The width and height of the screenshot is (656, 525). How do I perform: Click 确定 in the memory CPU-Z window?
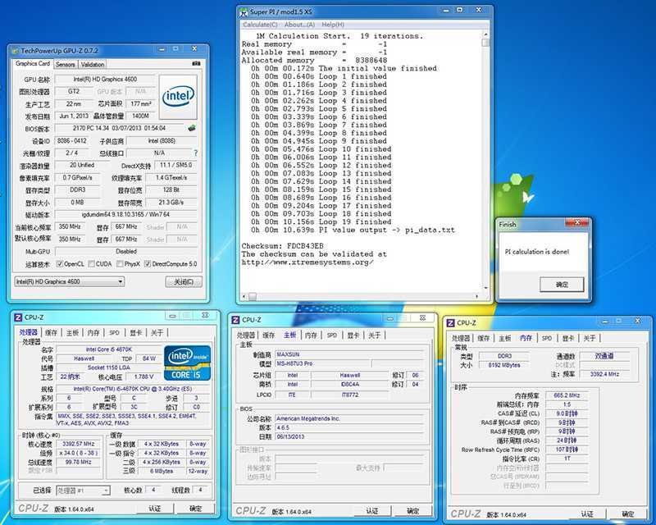627,514
